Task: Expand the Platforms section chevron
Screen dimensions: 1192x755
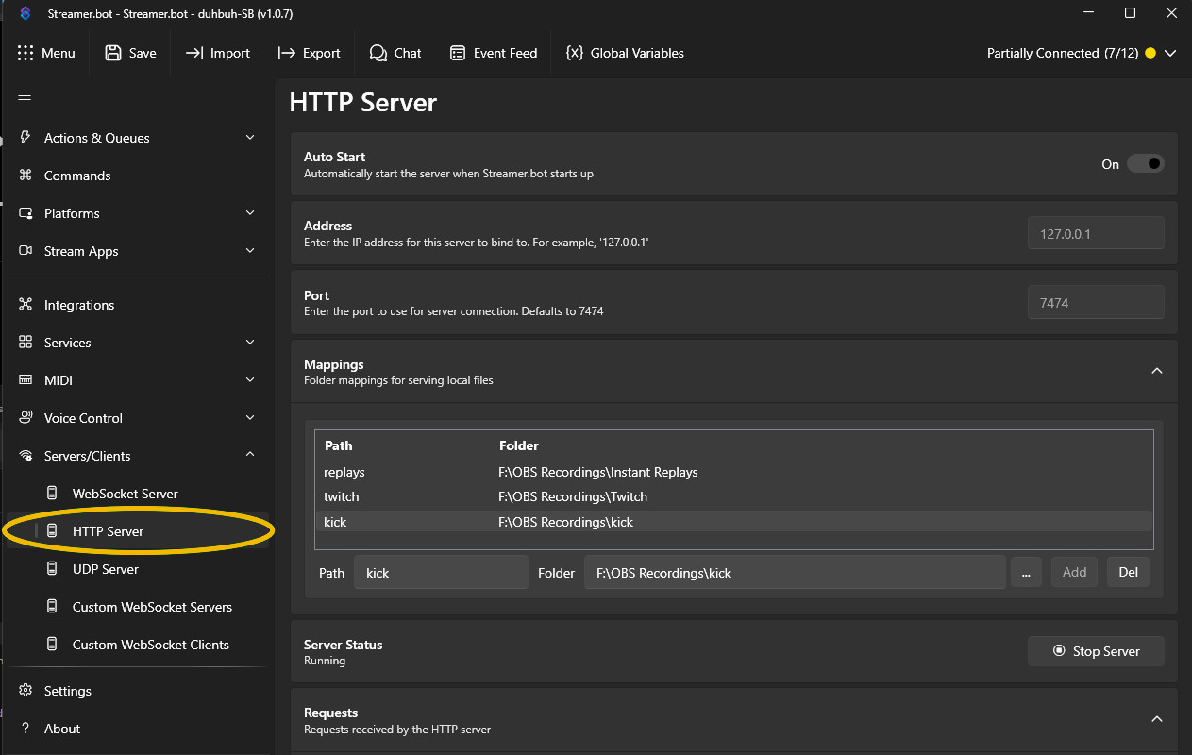Action: [x=250, y=213]
